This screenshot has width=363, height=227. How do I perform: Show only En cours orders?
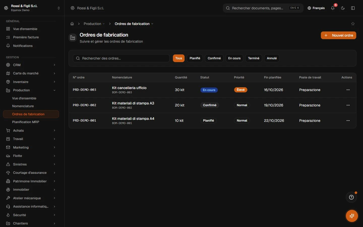(x=234, y=58)
